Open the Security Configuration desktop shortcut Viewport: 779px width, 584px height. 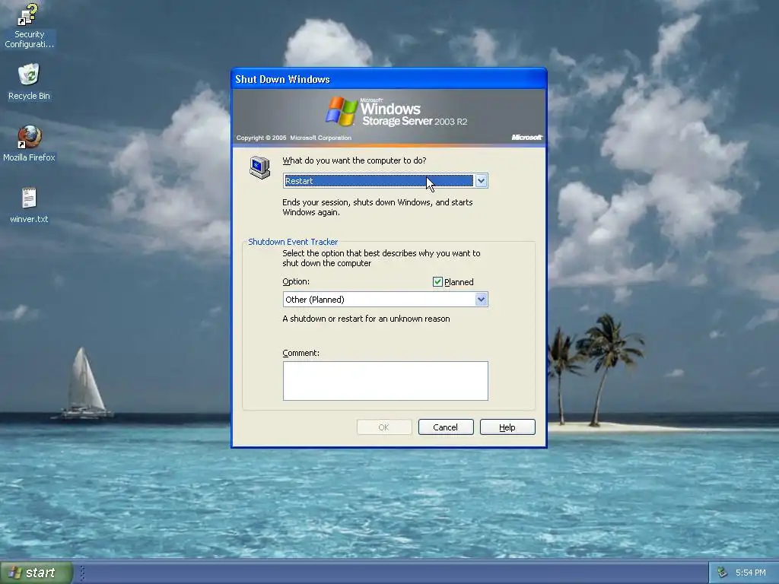click(29, 26)
